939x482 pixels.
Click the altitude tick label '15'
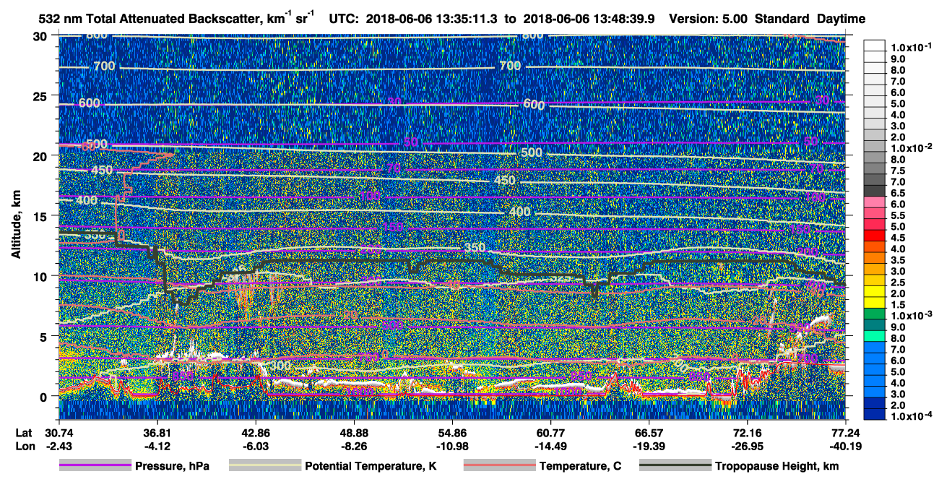pos(42,215)
